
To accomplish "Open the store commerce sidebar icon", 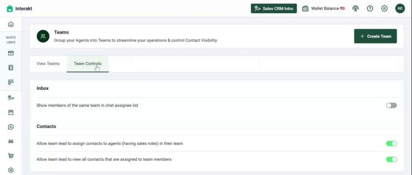I will pyautogui.click(x=11, y=113).
